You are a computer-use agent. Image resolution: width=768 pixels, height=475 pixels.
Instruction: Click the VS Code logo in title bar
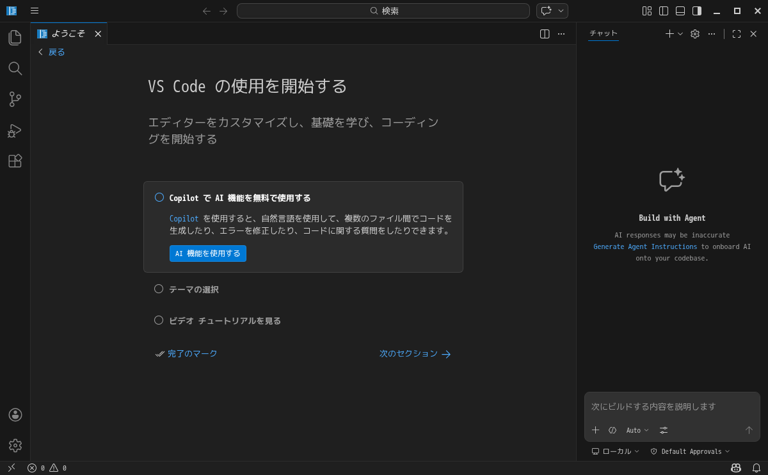pyautogui.click(x=12, y=11)
